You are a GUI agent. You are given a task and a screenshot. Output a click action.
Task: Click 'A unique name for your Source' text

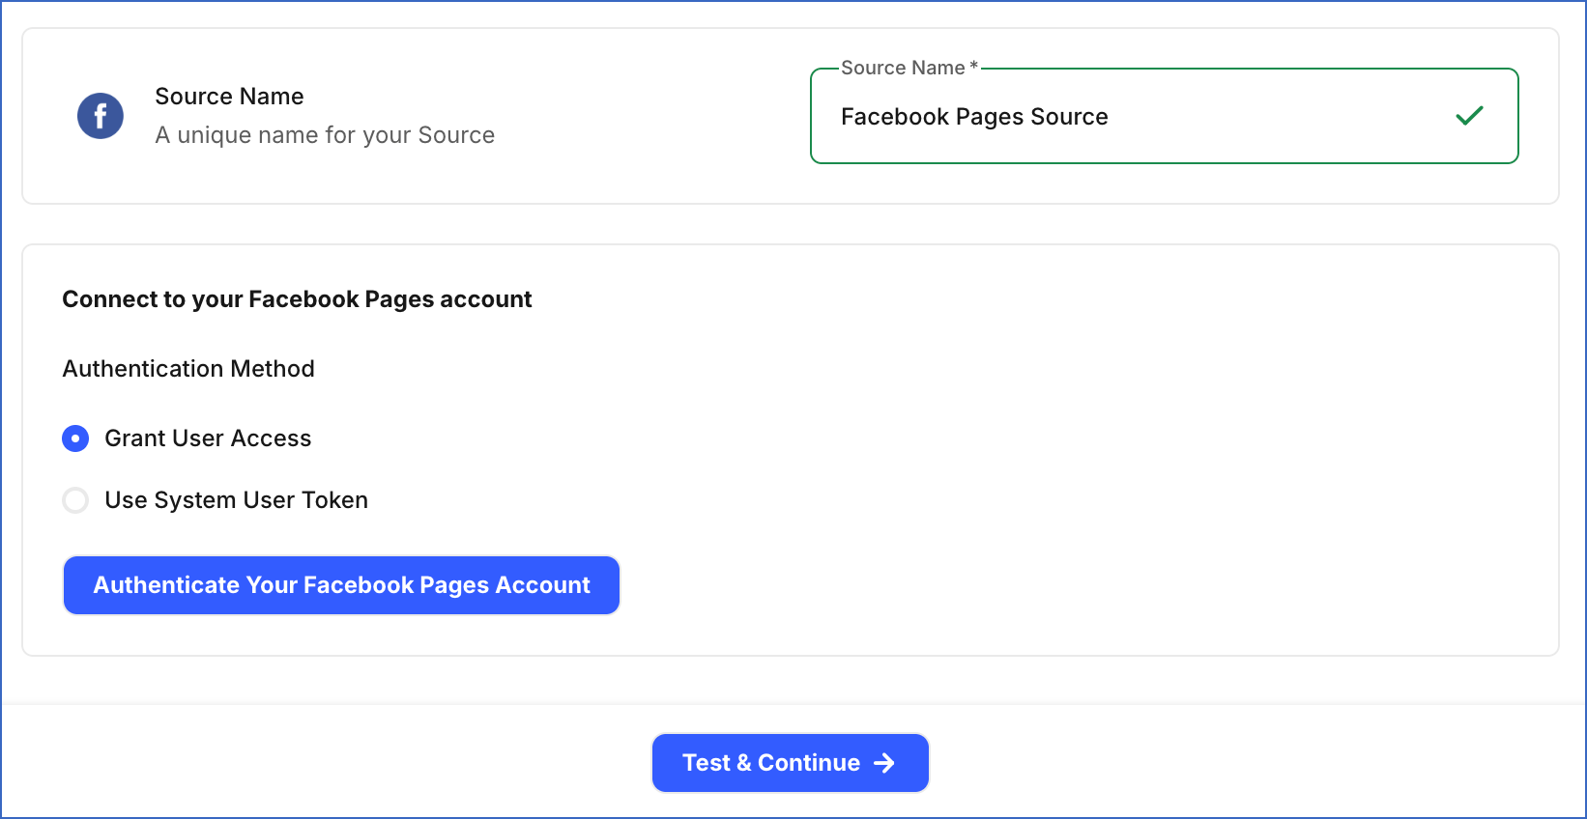(x=325, y=135)
